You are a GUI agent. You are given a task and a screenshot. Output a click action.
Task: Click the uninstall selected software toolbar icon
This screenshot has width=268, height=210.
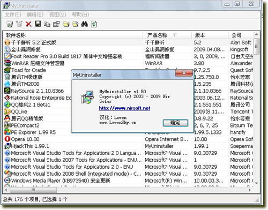point(10,24)
